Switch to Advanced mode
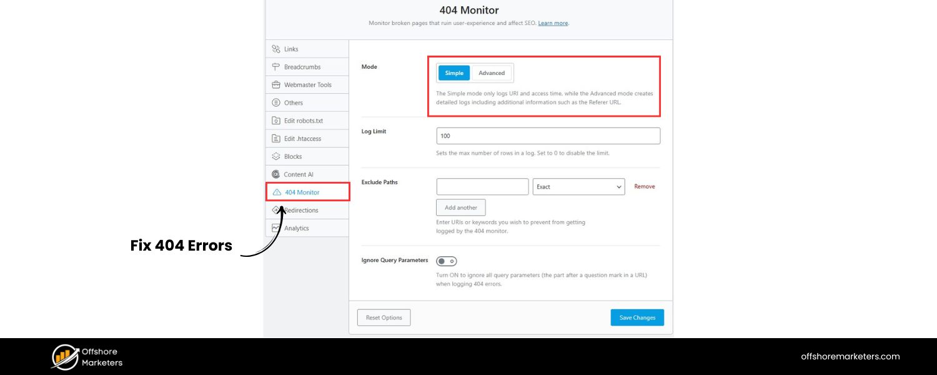Screen dimensions: 937x375 [x=492, y=72]
